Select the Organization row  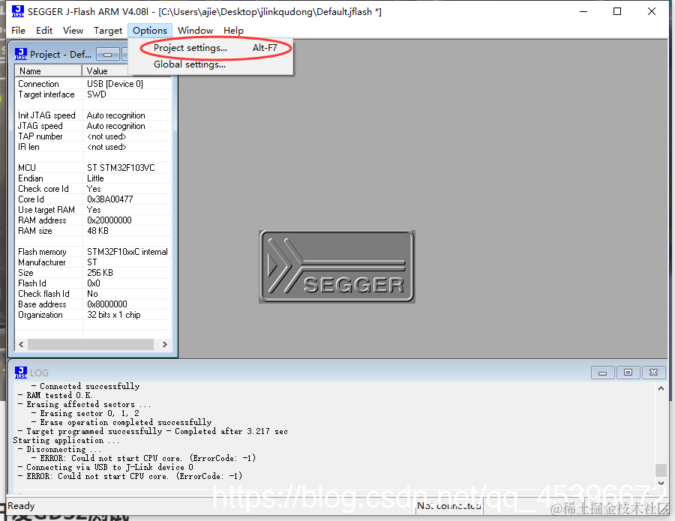(x=93, y=315)
